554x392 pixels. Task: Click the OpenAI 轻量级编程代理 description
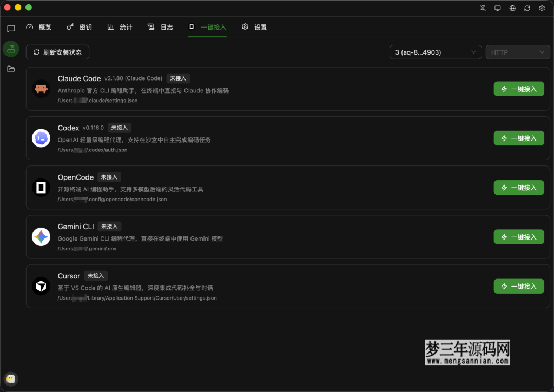[x=134, y=140]
